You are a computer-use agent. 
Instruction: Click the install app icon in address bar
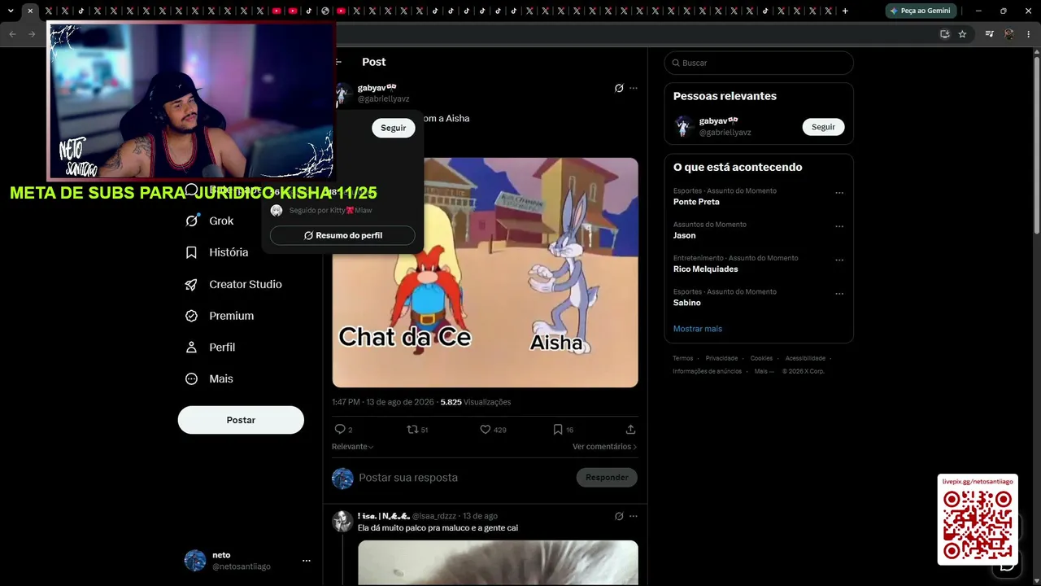944,34
